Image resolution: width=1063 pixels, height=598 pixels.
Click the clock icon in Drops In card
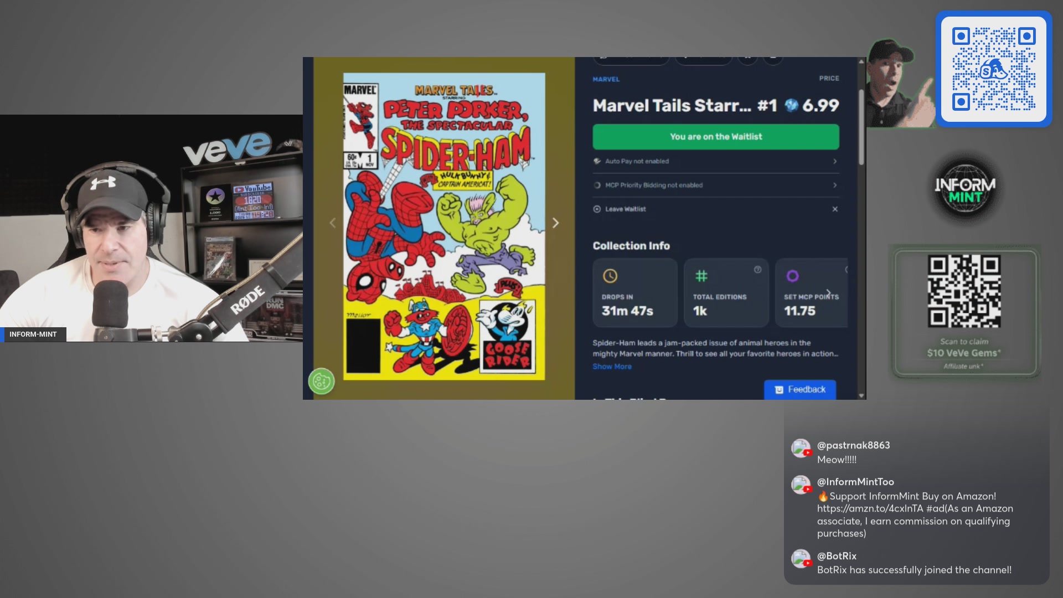[x=610, y=276]
